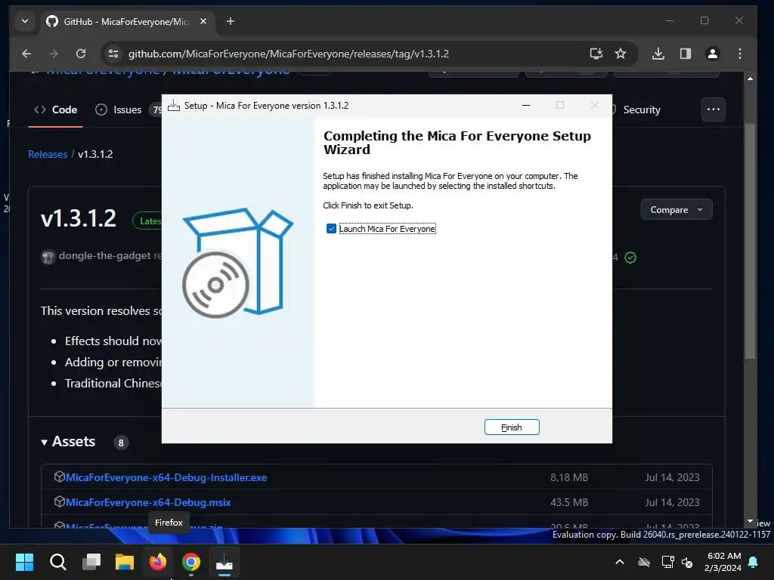Click the muted volume tray icon

tap(686, 562)
